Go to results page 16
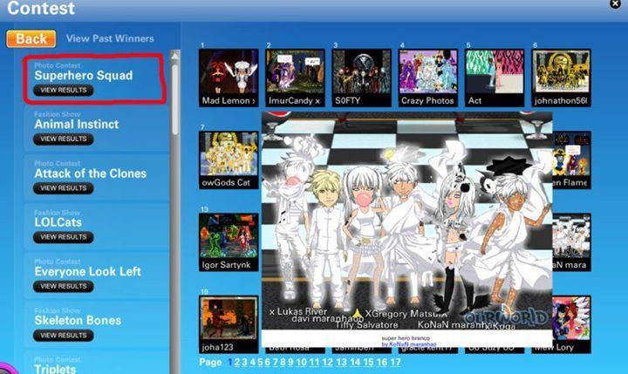Viewport: 628px width, 374px height. tap(382, 363)
